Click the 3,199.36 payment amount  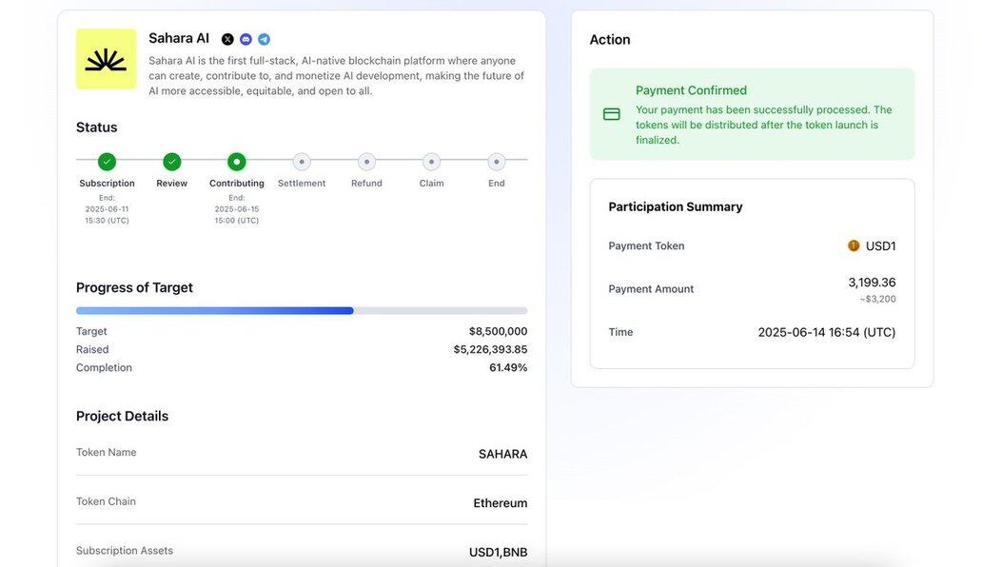(872, 283)
